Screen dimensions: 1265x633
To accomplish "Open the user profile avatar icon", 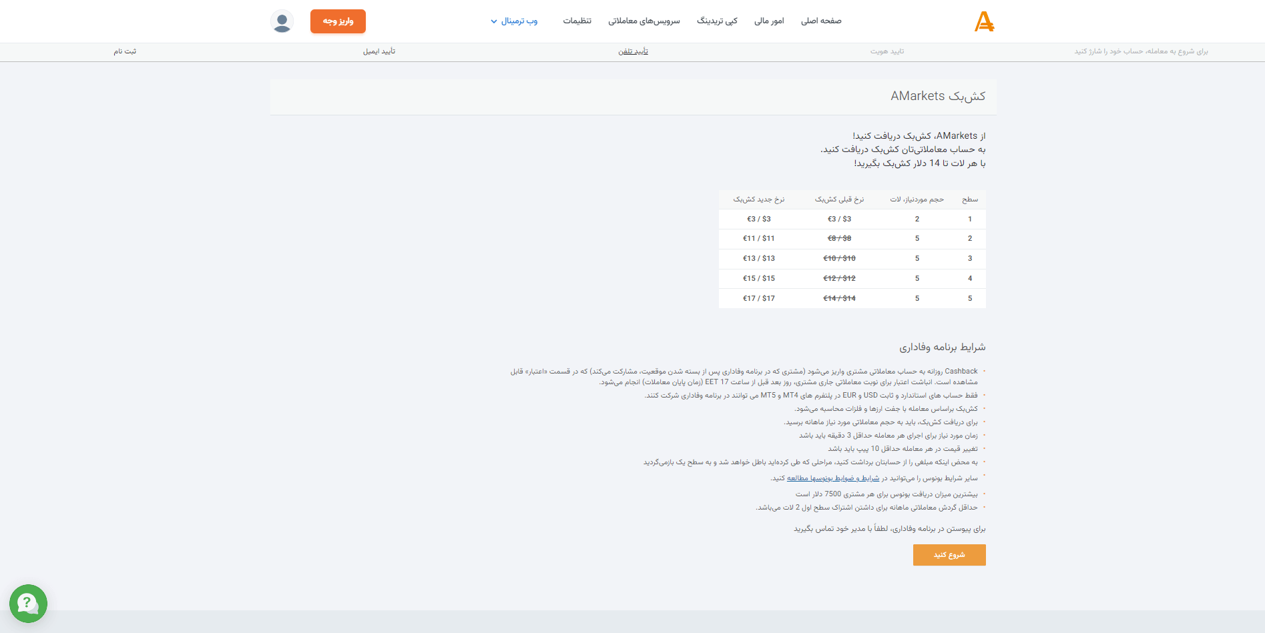I will coord(282,21).
